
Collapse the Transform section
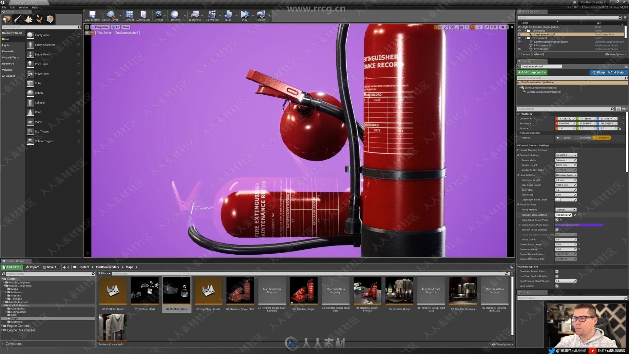point(518,114)
